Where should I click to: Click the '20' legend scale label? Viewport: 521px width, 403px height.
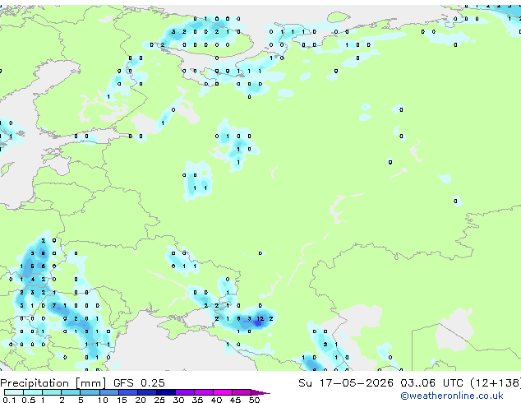tap(141, 400)
